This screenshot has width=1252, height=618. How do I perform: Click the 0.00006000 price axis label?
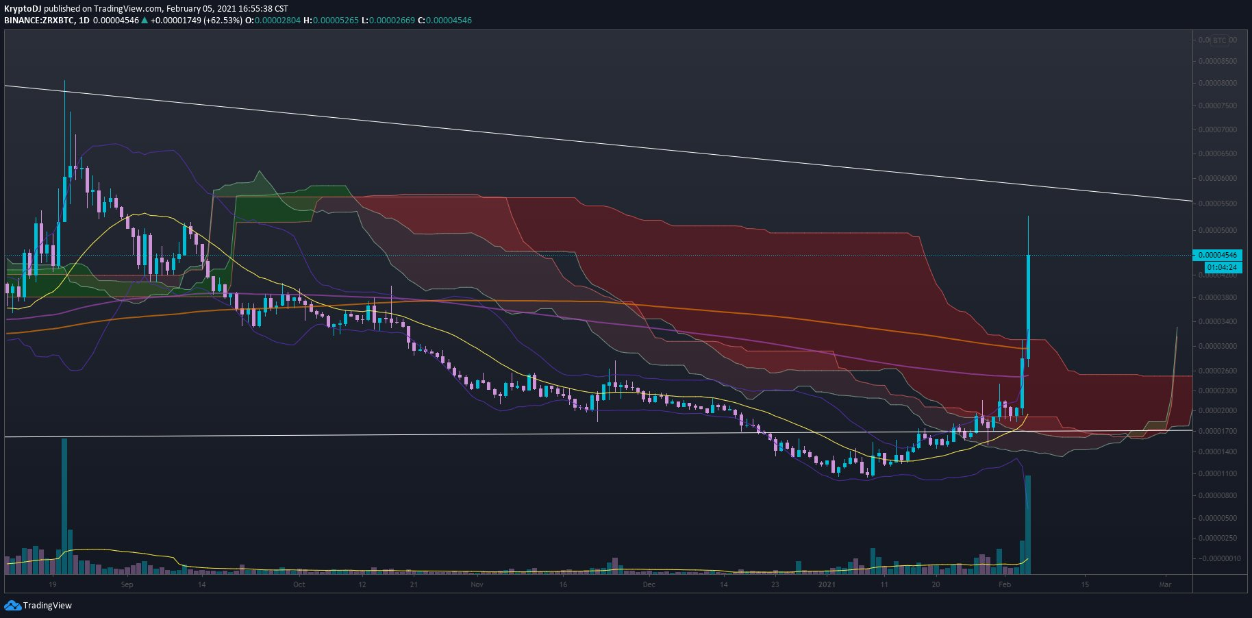point(1218,178)
